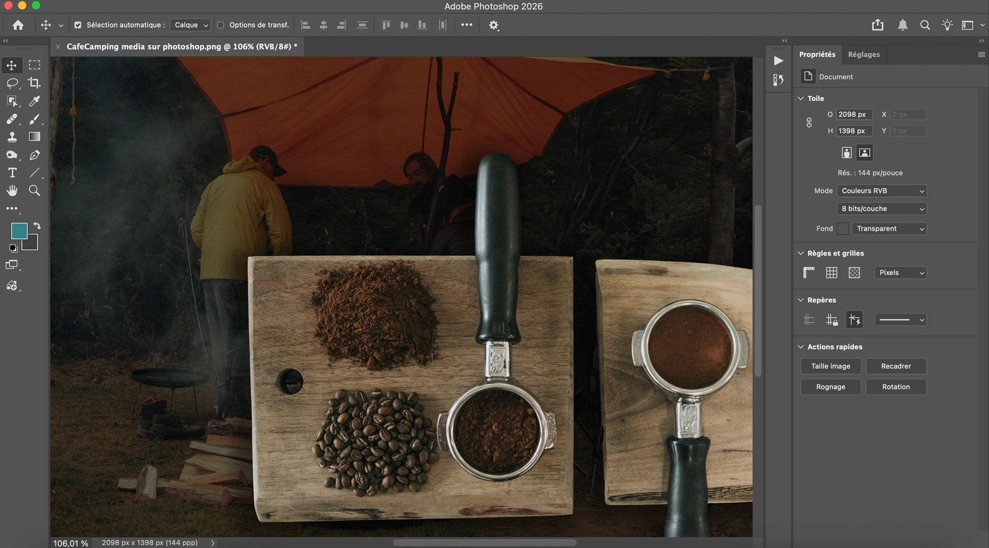Set canvas to landscape orientation
The width and height of the screenshot is (989, 548).
click(x=864, y=152)
